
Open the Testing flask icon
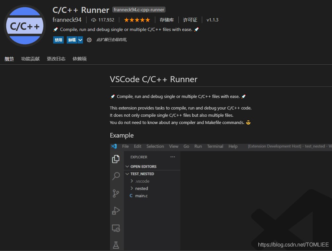coord(116,245)
